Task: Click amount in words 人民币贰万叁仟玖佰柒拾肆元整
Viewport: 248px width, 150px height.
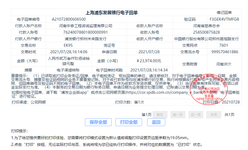Action: (69, 61)
